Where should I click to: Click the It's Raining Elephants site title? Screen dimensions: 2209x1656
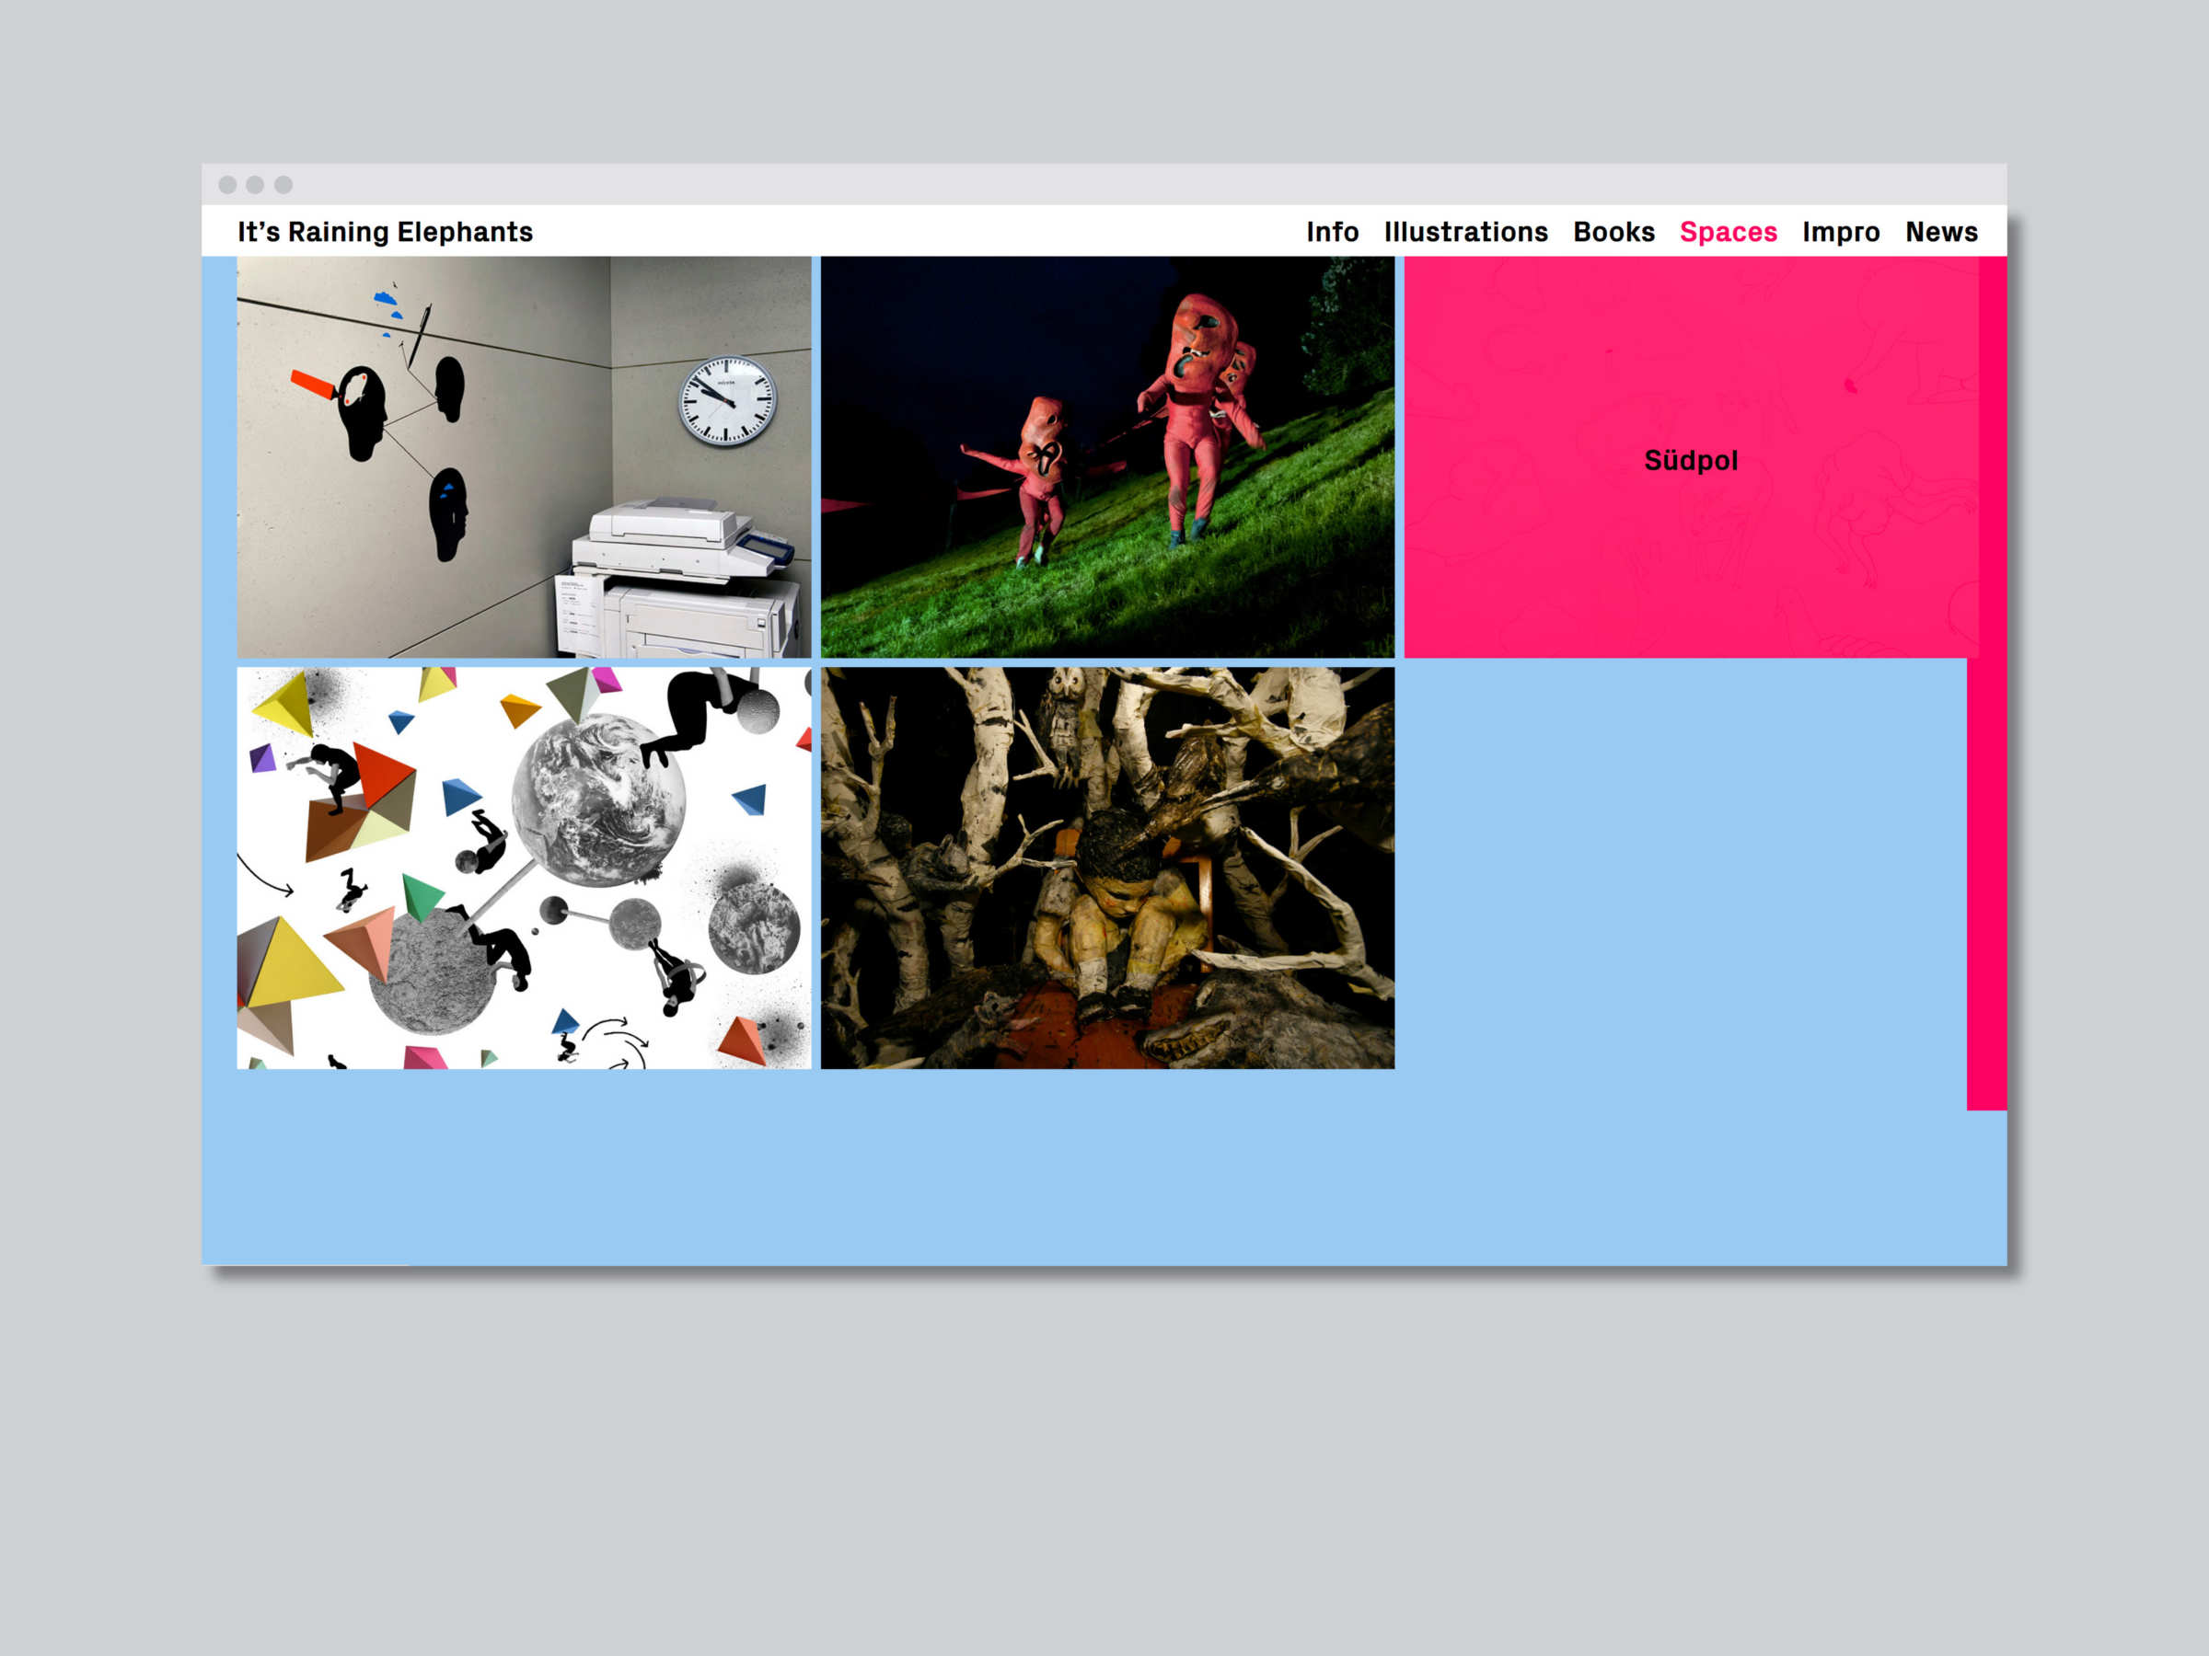pyautogui.click(x=385, y=232)
